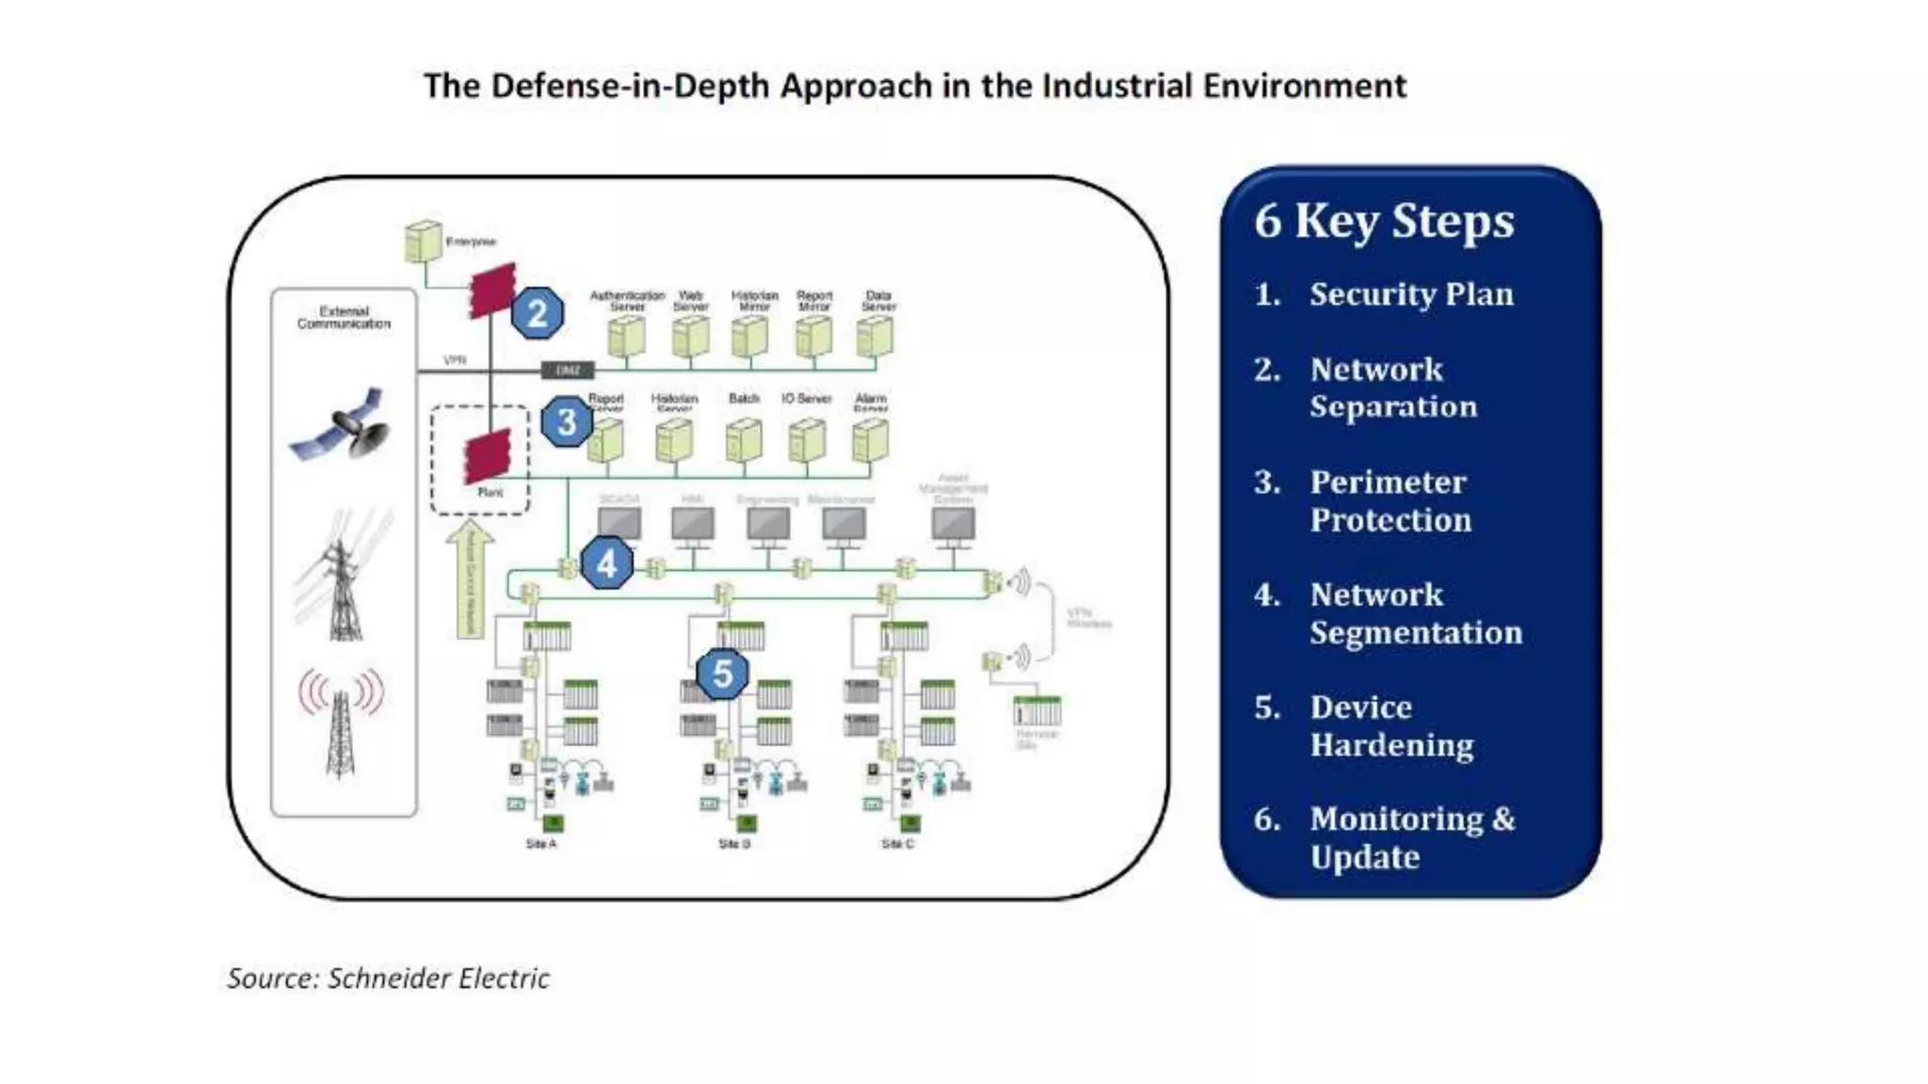Click the blue number 5 marker
Image resolution: width=1928 pixels, height=1084 pixels.
[x=722, y=674]
